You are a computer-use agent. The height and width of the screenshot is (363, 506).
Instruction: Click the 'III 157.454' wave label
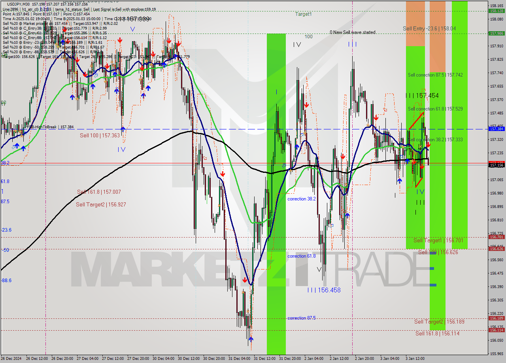[x=422, y=95]
